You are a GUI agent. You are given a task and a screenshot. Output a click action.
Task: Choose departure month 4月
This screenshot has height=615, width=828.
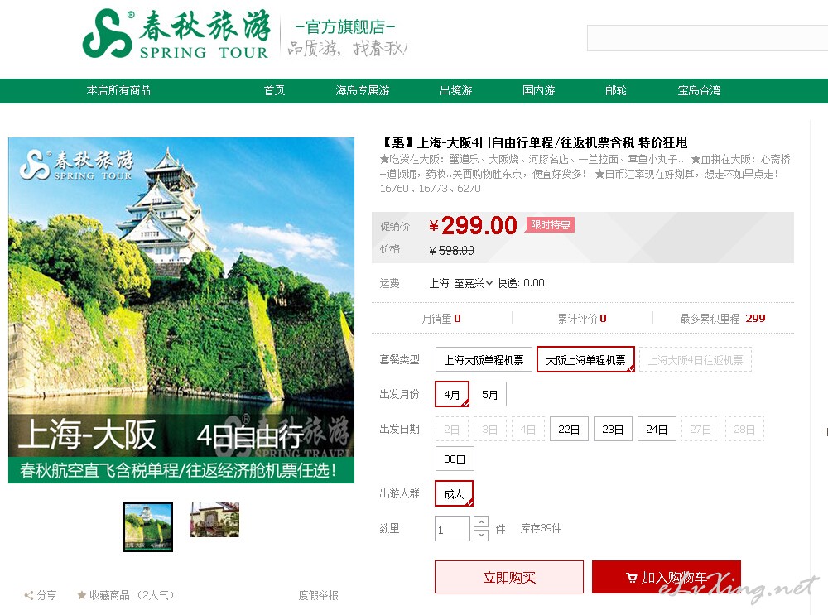click(452, 394)
